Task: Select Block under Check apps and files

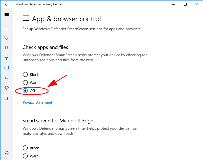Action: [25, 74]
